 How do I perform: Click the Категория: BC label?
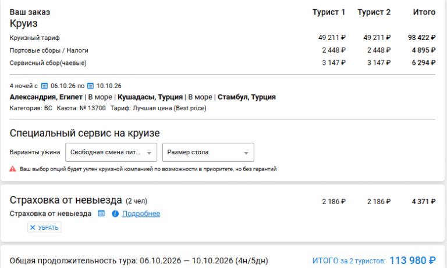pos(31,108)
